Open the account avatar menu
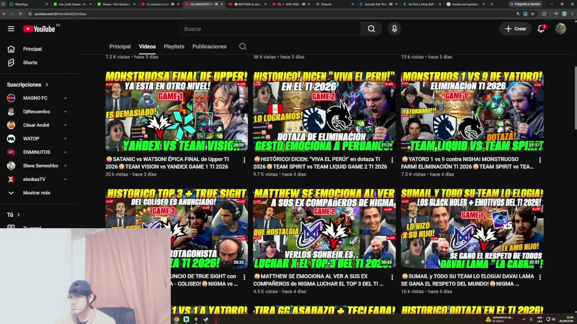The image size is (577, 324). click(561, 29)
